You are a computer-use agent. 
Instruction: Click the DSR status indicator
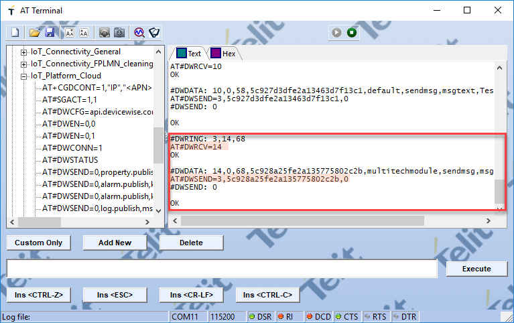point(258,316)
